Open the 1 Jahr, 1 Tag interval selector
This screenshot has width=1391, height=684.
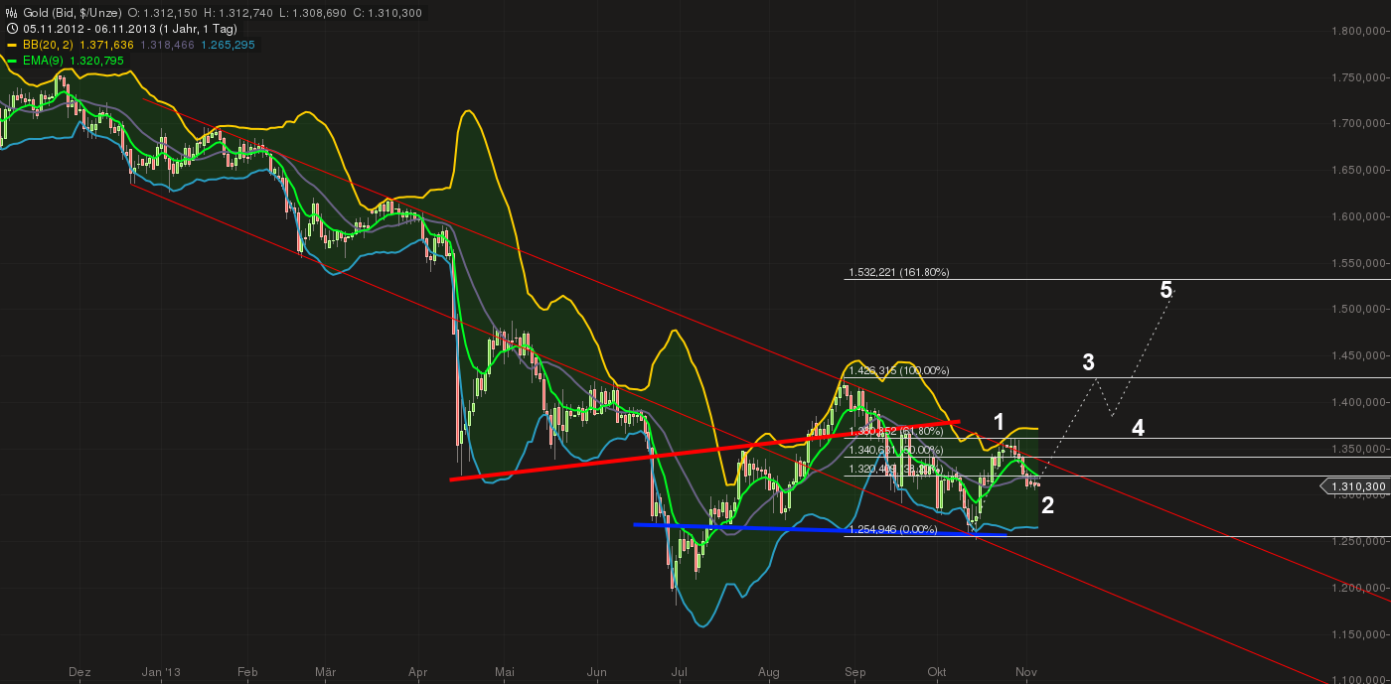point(199,28)
